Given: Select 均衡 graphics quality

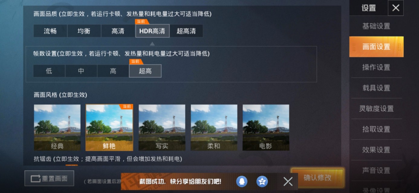Looking at the screenshot, I should point(84,31).
